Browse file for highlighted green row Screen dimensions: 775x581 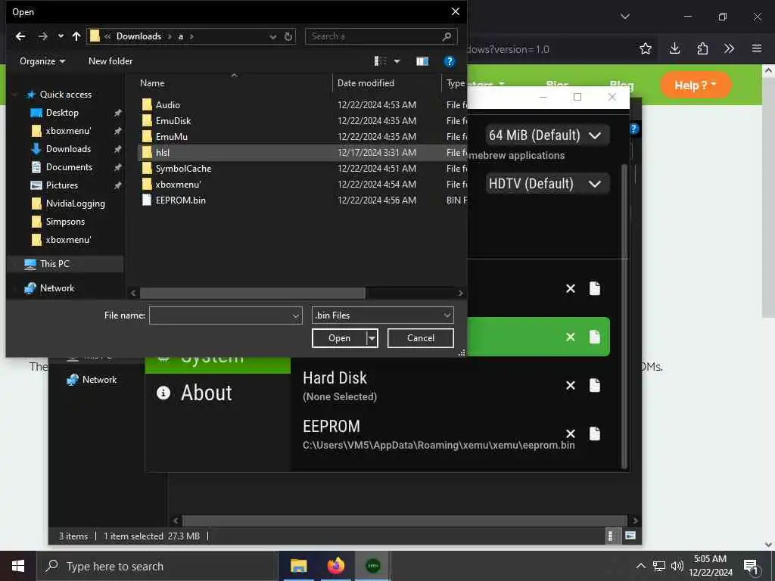point(595,337)
